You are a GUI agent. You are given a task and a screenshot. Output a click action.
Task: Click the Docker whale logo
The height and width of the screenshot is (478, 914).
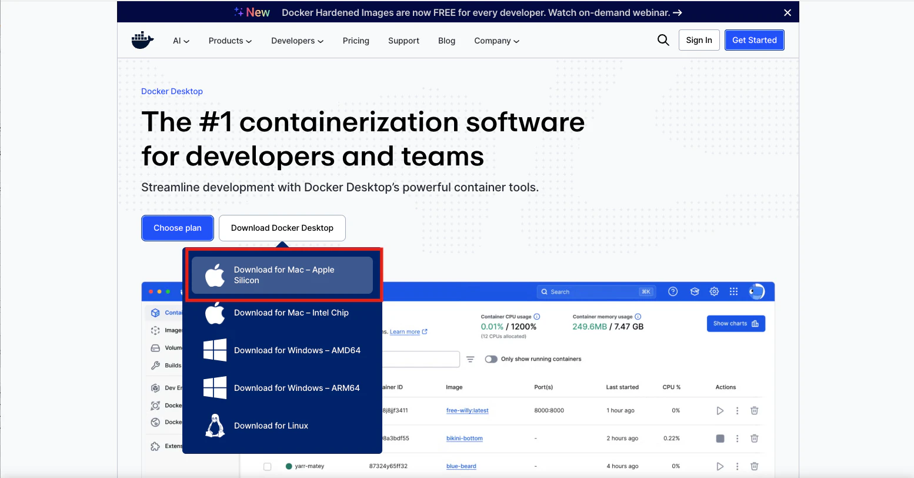(142, 40)
